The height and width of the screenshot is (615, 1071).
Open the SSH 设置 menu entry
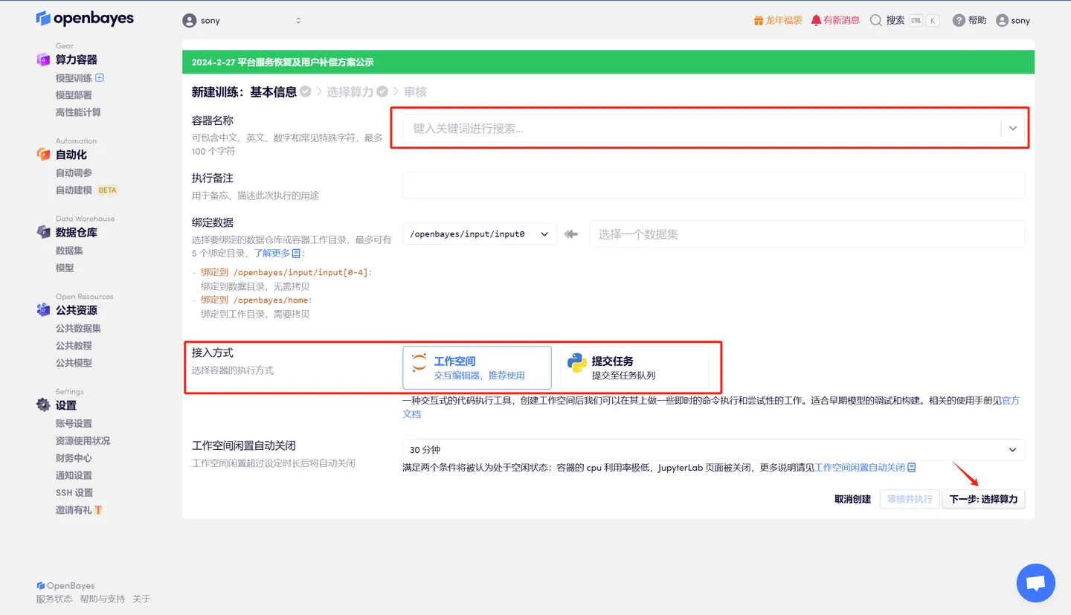pos(74,492)
